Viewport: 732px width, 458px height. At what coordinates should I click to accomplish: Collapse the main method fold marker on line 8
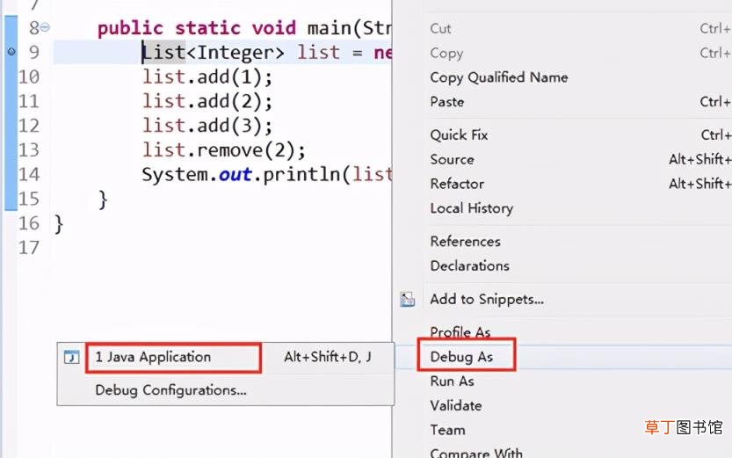pos(46,27)
